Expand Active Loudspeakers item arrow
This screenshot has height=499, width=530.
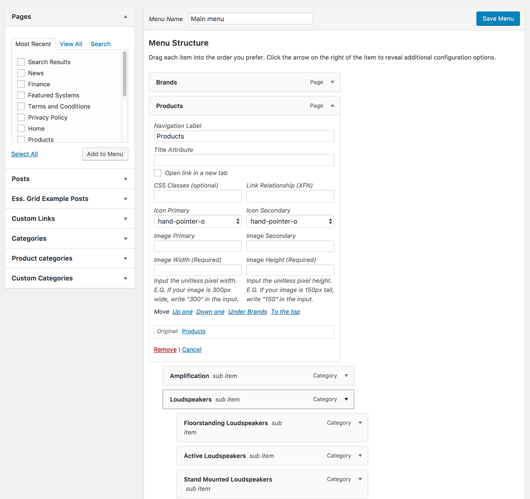pyautogui.click(x=360, y=456)
